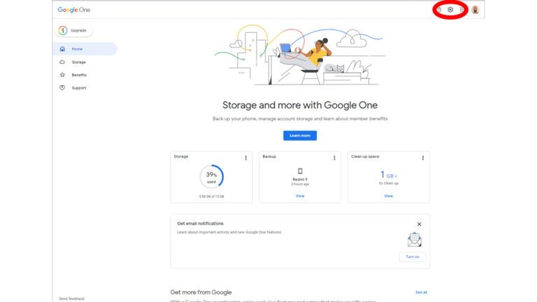Image resolution: width=537 pixels, height=302 pixels.
Task: Click the Google One logo
Action: (x=74, y=10)
